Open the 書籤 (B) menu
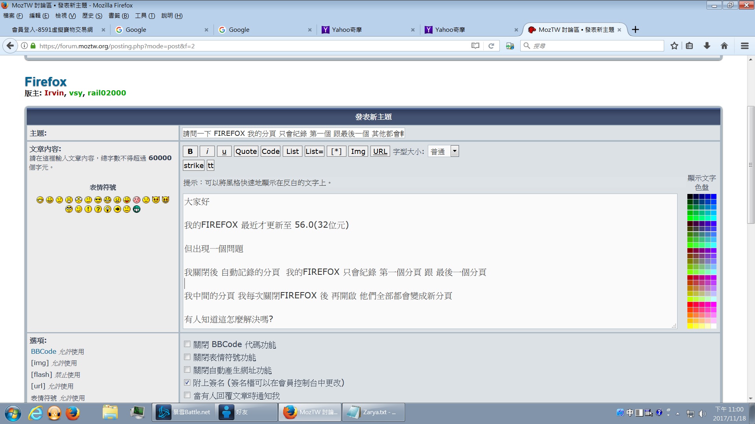The image size is (755, 424). click(x=118, y=16)
